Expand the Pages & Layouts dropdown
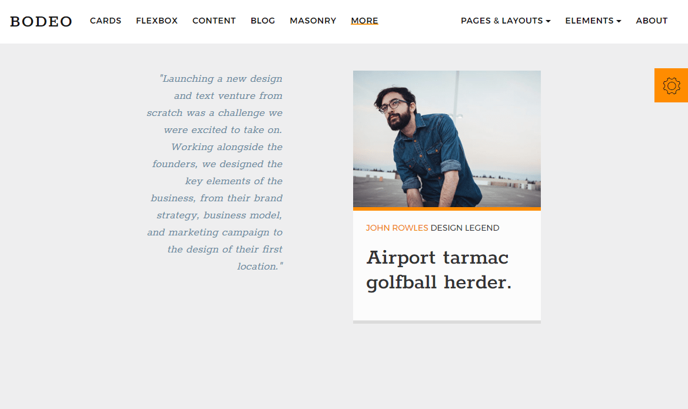This screenshot has width=688, height=409. pyautogui.click(x=506, y=21)
